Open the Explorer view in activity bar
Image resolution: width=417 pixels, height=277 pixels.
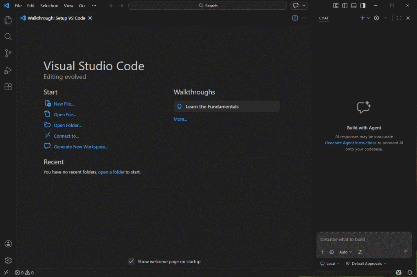[x=8, y=20]
